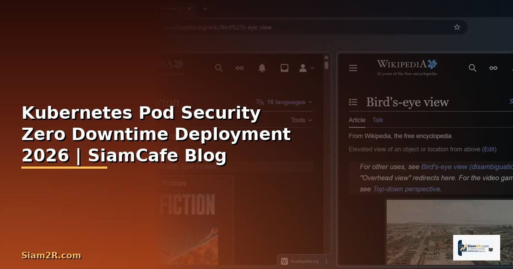Close the current browser tab
Image resolution: width=513 pixels, height=269 pixels.
189,9
